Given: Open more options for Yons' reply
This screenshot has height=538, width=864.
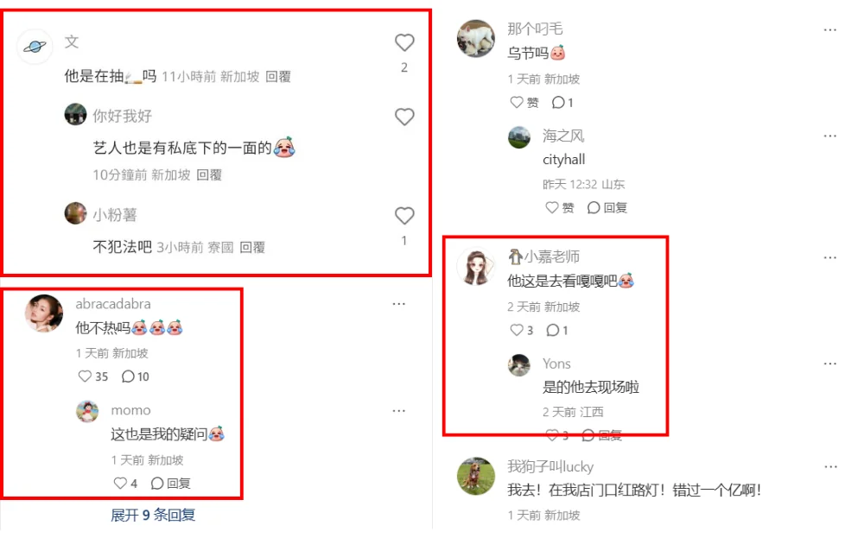Looking at the screenshot, I should pyautogui.click(x=829, y=364).
